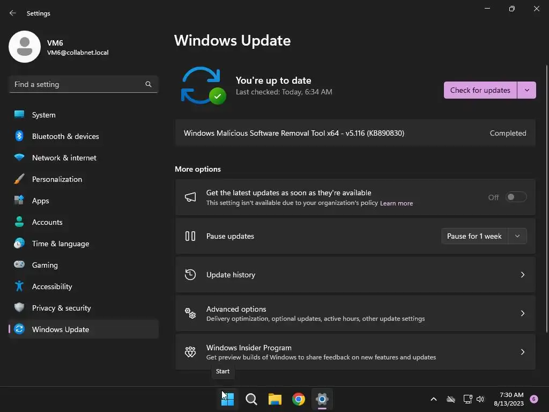The image size is (549, 412).
Task: Open taskbar Search magnifier
Action: (x=251, y=399)
